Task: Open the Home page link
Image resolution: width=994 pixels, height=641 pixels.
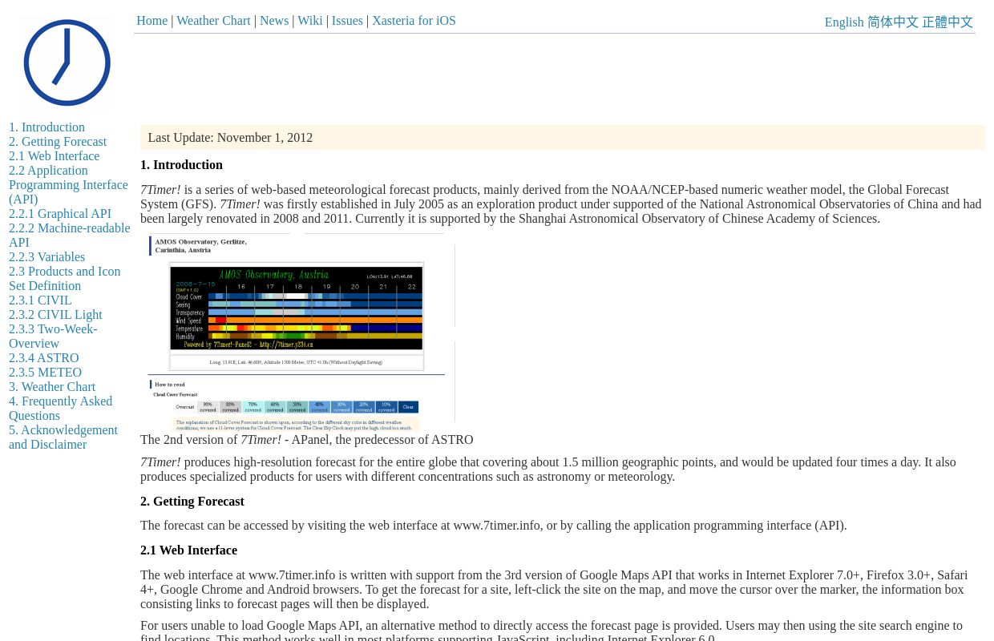Action: 152,21
